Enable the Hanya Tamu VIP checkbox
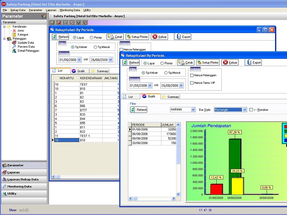Viewport: 287px width, 215px height. pos(192,83)
